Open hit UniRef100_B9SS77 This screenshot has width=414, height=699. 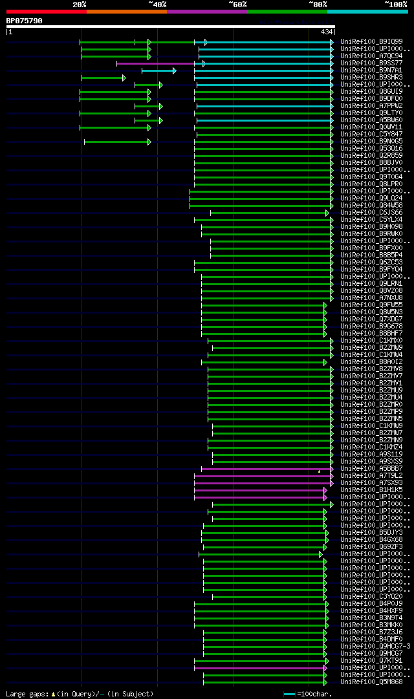(371, 63)
